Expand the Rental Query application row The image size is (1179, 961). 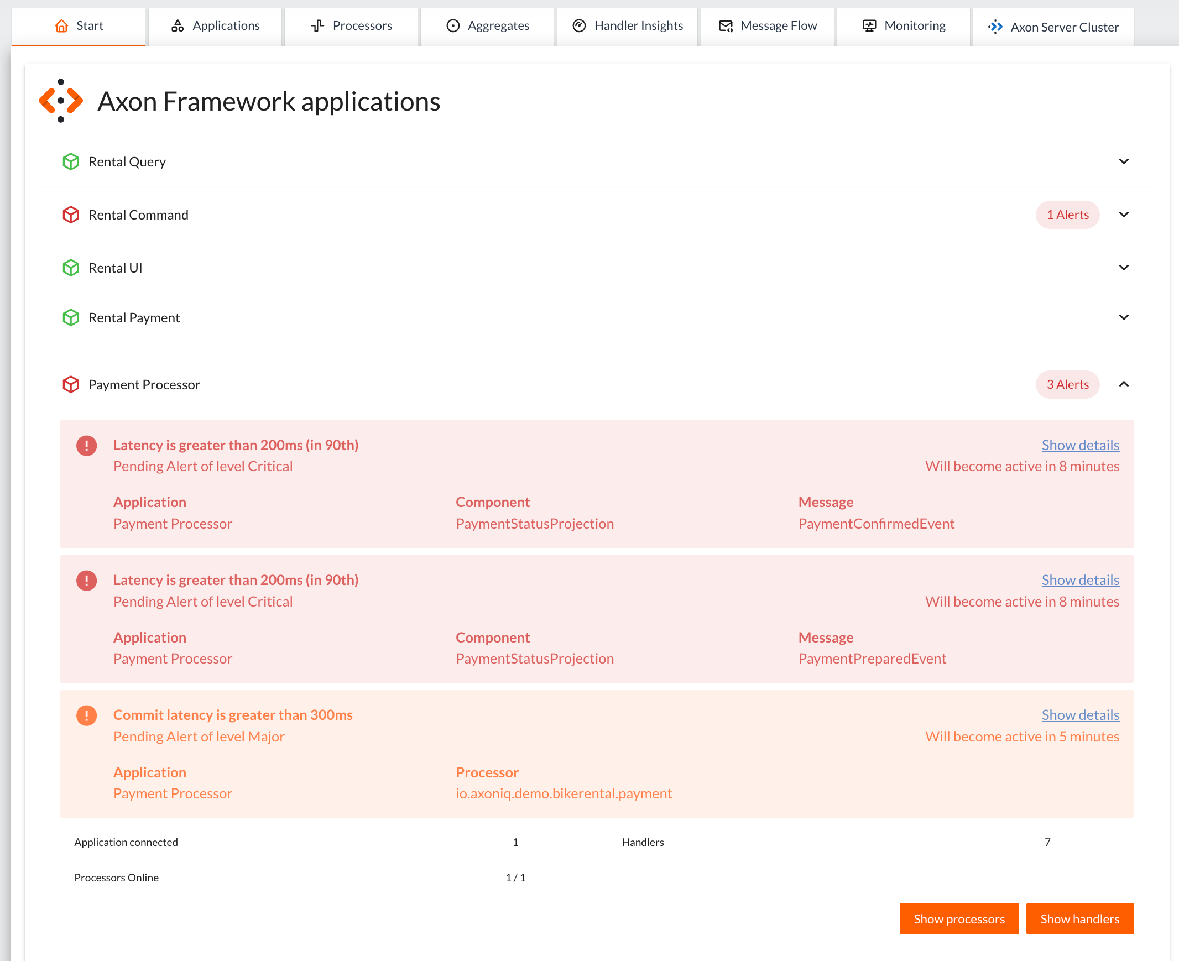coord(1124,161)
